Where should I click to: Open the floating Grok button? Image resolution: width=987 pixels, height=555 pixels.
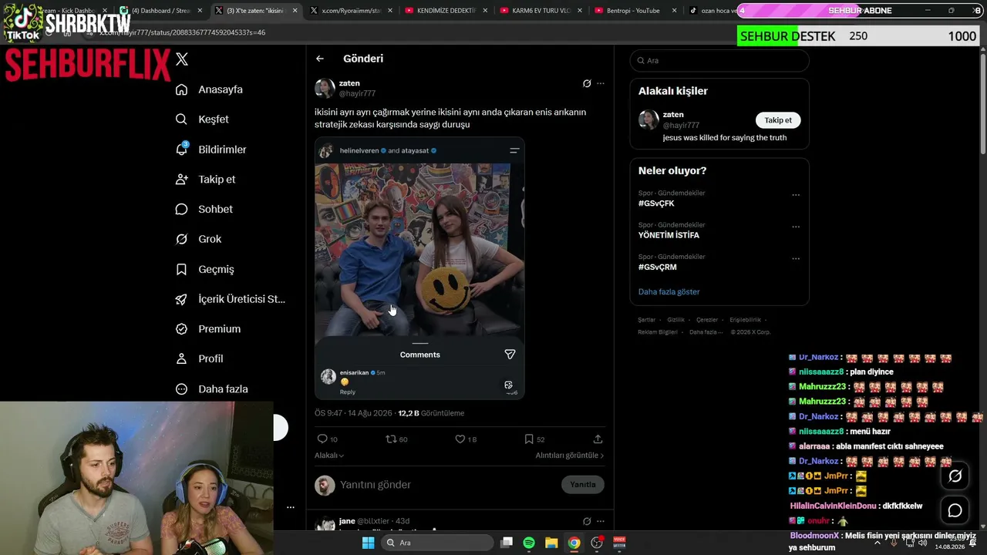point(955,476)
